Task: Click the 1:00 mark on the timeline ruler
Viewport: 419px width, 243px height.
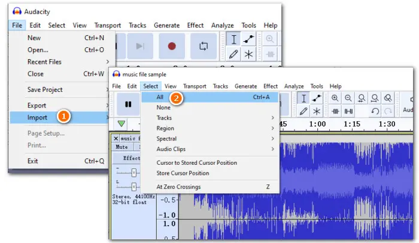Action: [317, 124]
